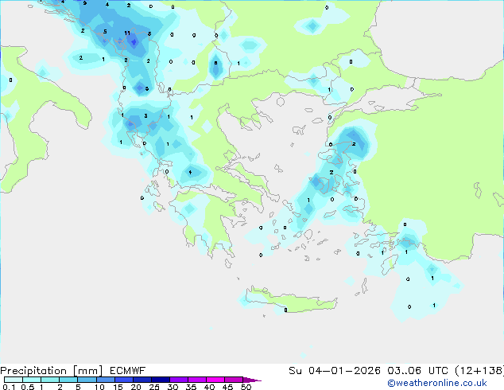Click the 1–2 mm legend color box
Screen dimensions: 504x390
50,380
